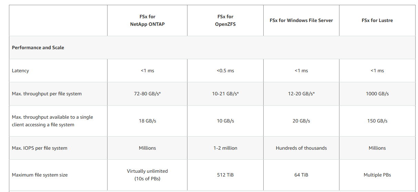418x192 pixels.
Task: Select the FSx for OpenZFS column header
Action: [x=225, y=20]
